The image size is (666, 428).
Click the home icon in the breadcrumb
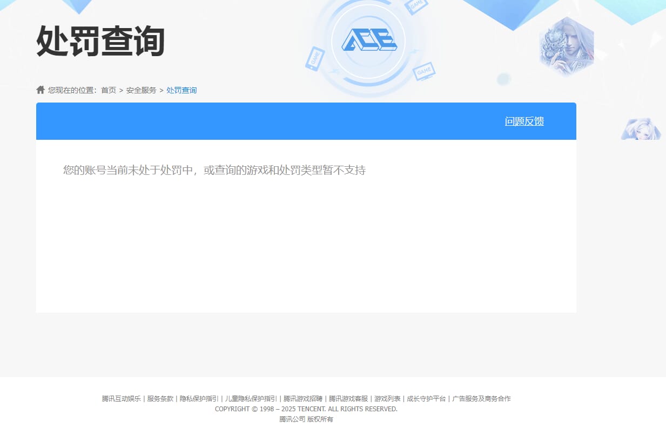(x=41, y=90)
